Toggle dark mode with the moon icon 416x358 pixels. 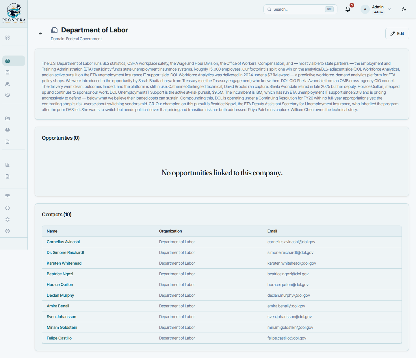tap(404, 9)
